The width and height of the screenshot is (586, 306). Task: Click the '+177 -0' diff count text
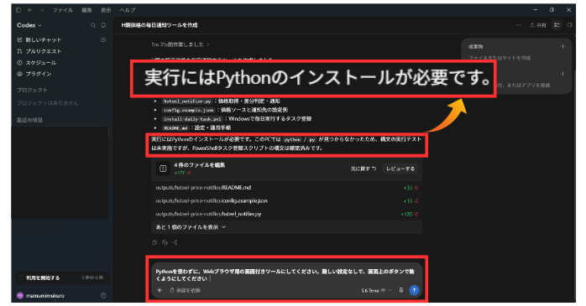[x=183, y=173]
